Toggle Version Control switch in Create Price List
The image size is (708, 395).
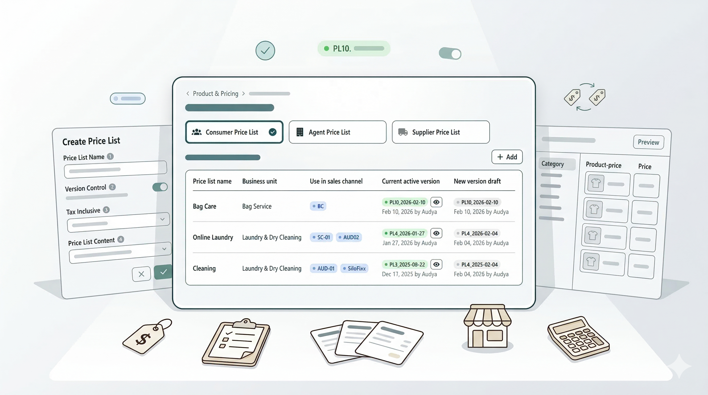pos(160,187)
